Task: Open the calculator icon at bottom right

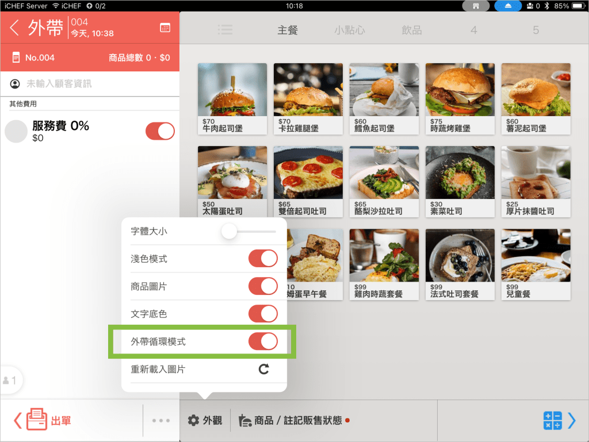Action: (x=552, y=421)
